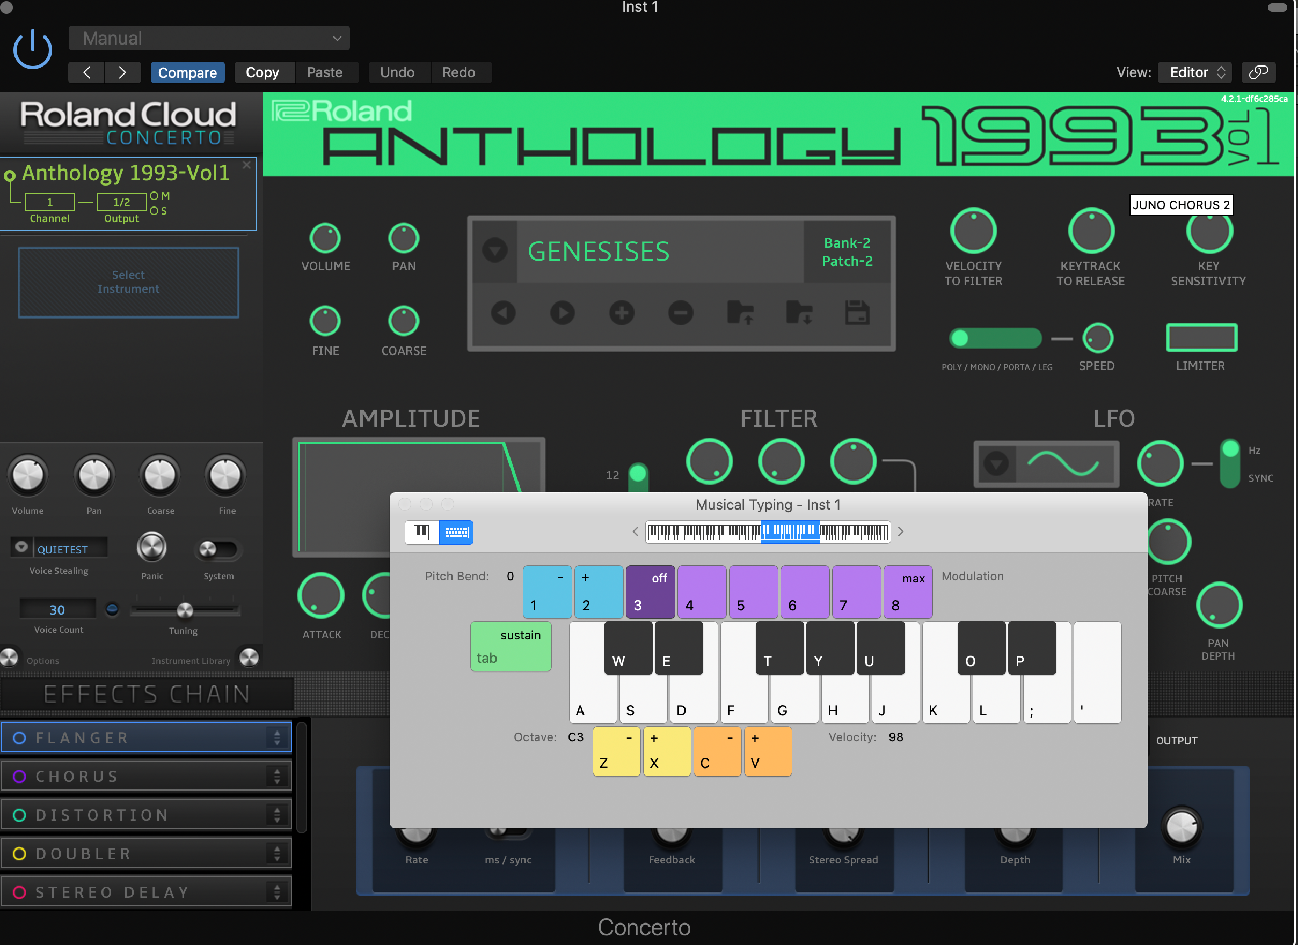
Task: Enable the FLANGER effect circle
Action: tap(19, 738)
